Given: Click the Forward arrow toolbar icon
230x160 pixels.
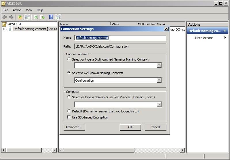Looking at the screenshot, I should click(x=11, y=17).
